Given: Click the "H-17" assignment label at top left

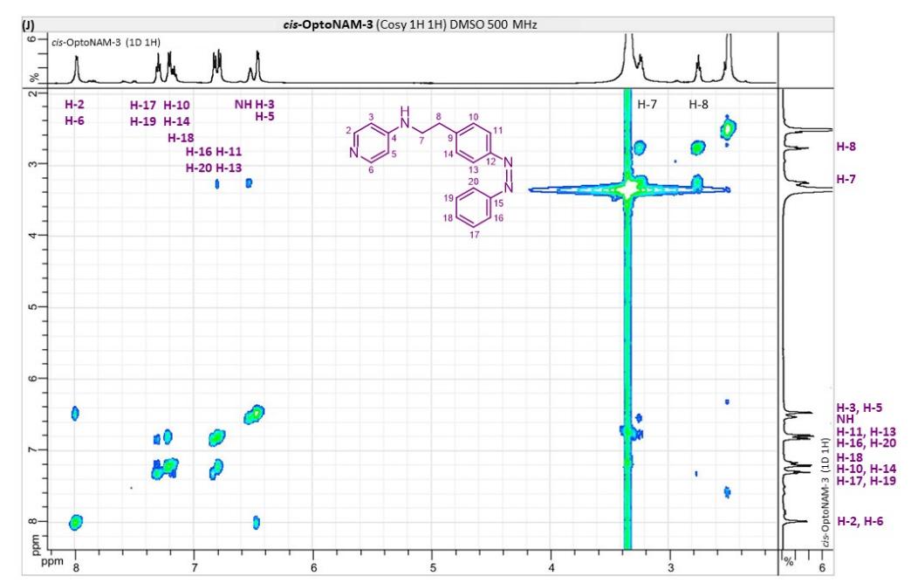Looking at the screenshot, I should coord(143,106).
